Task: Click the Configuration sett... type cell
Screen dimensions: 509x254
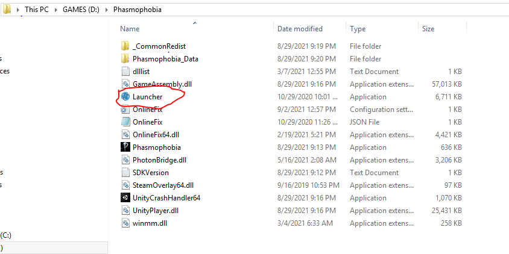Action: coord(382,110)
